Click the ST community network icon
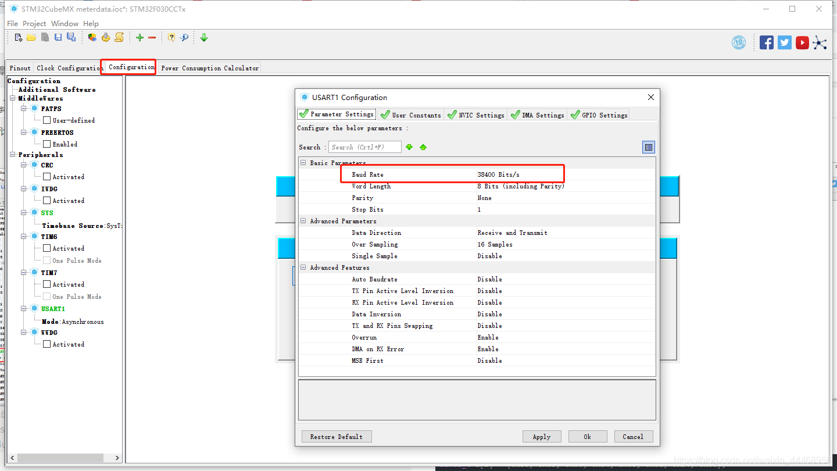This screenshot has width=837, height=471. click(x=820, y=42)
